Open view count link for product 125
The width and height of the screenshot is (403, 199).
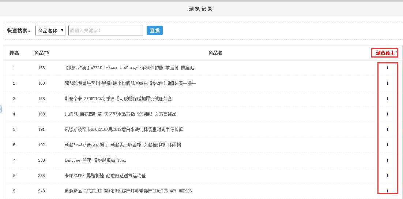[x=387, y=99]
